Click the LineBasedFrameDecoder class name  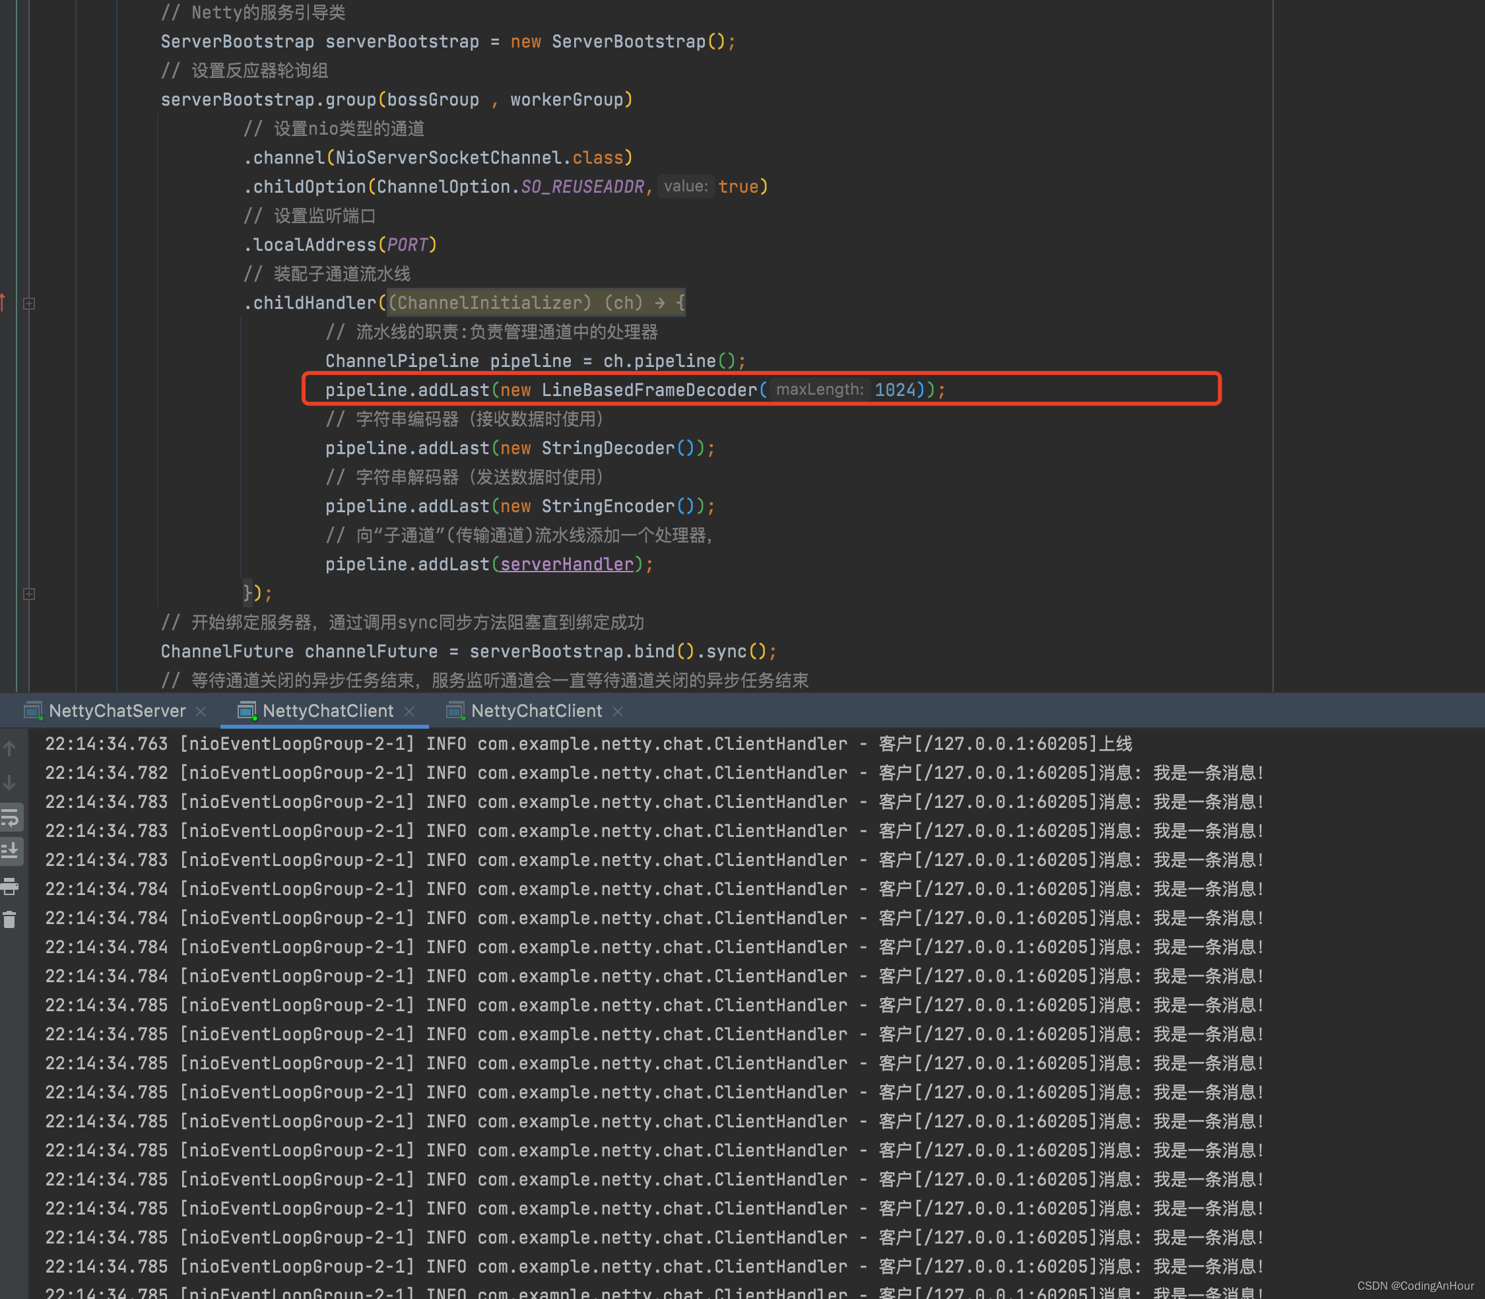[649, 390]
